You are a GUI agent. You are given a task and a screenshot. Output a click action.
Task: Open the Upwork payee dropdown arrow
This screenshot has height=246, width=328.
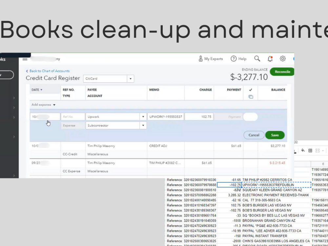[x=143, y=117]
